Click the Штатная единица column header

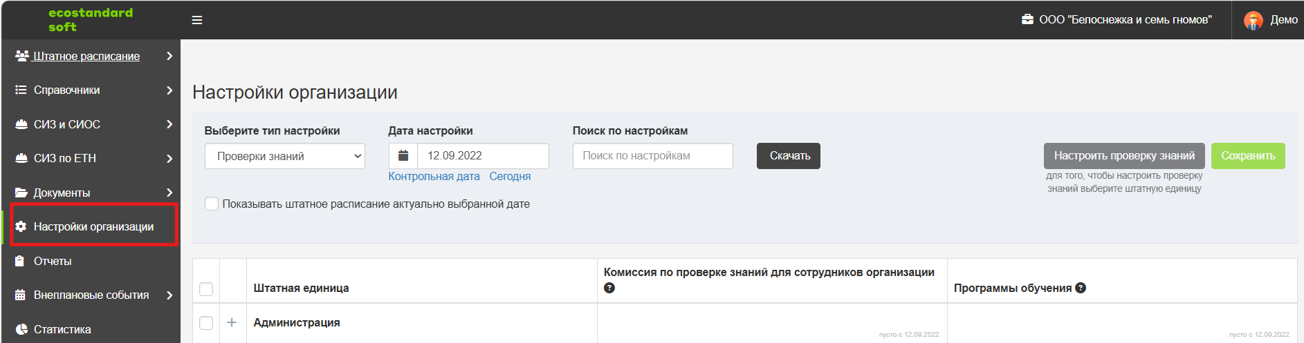click(x=301, y=288)
